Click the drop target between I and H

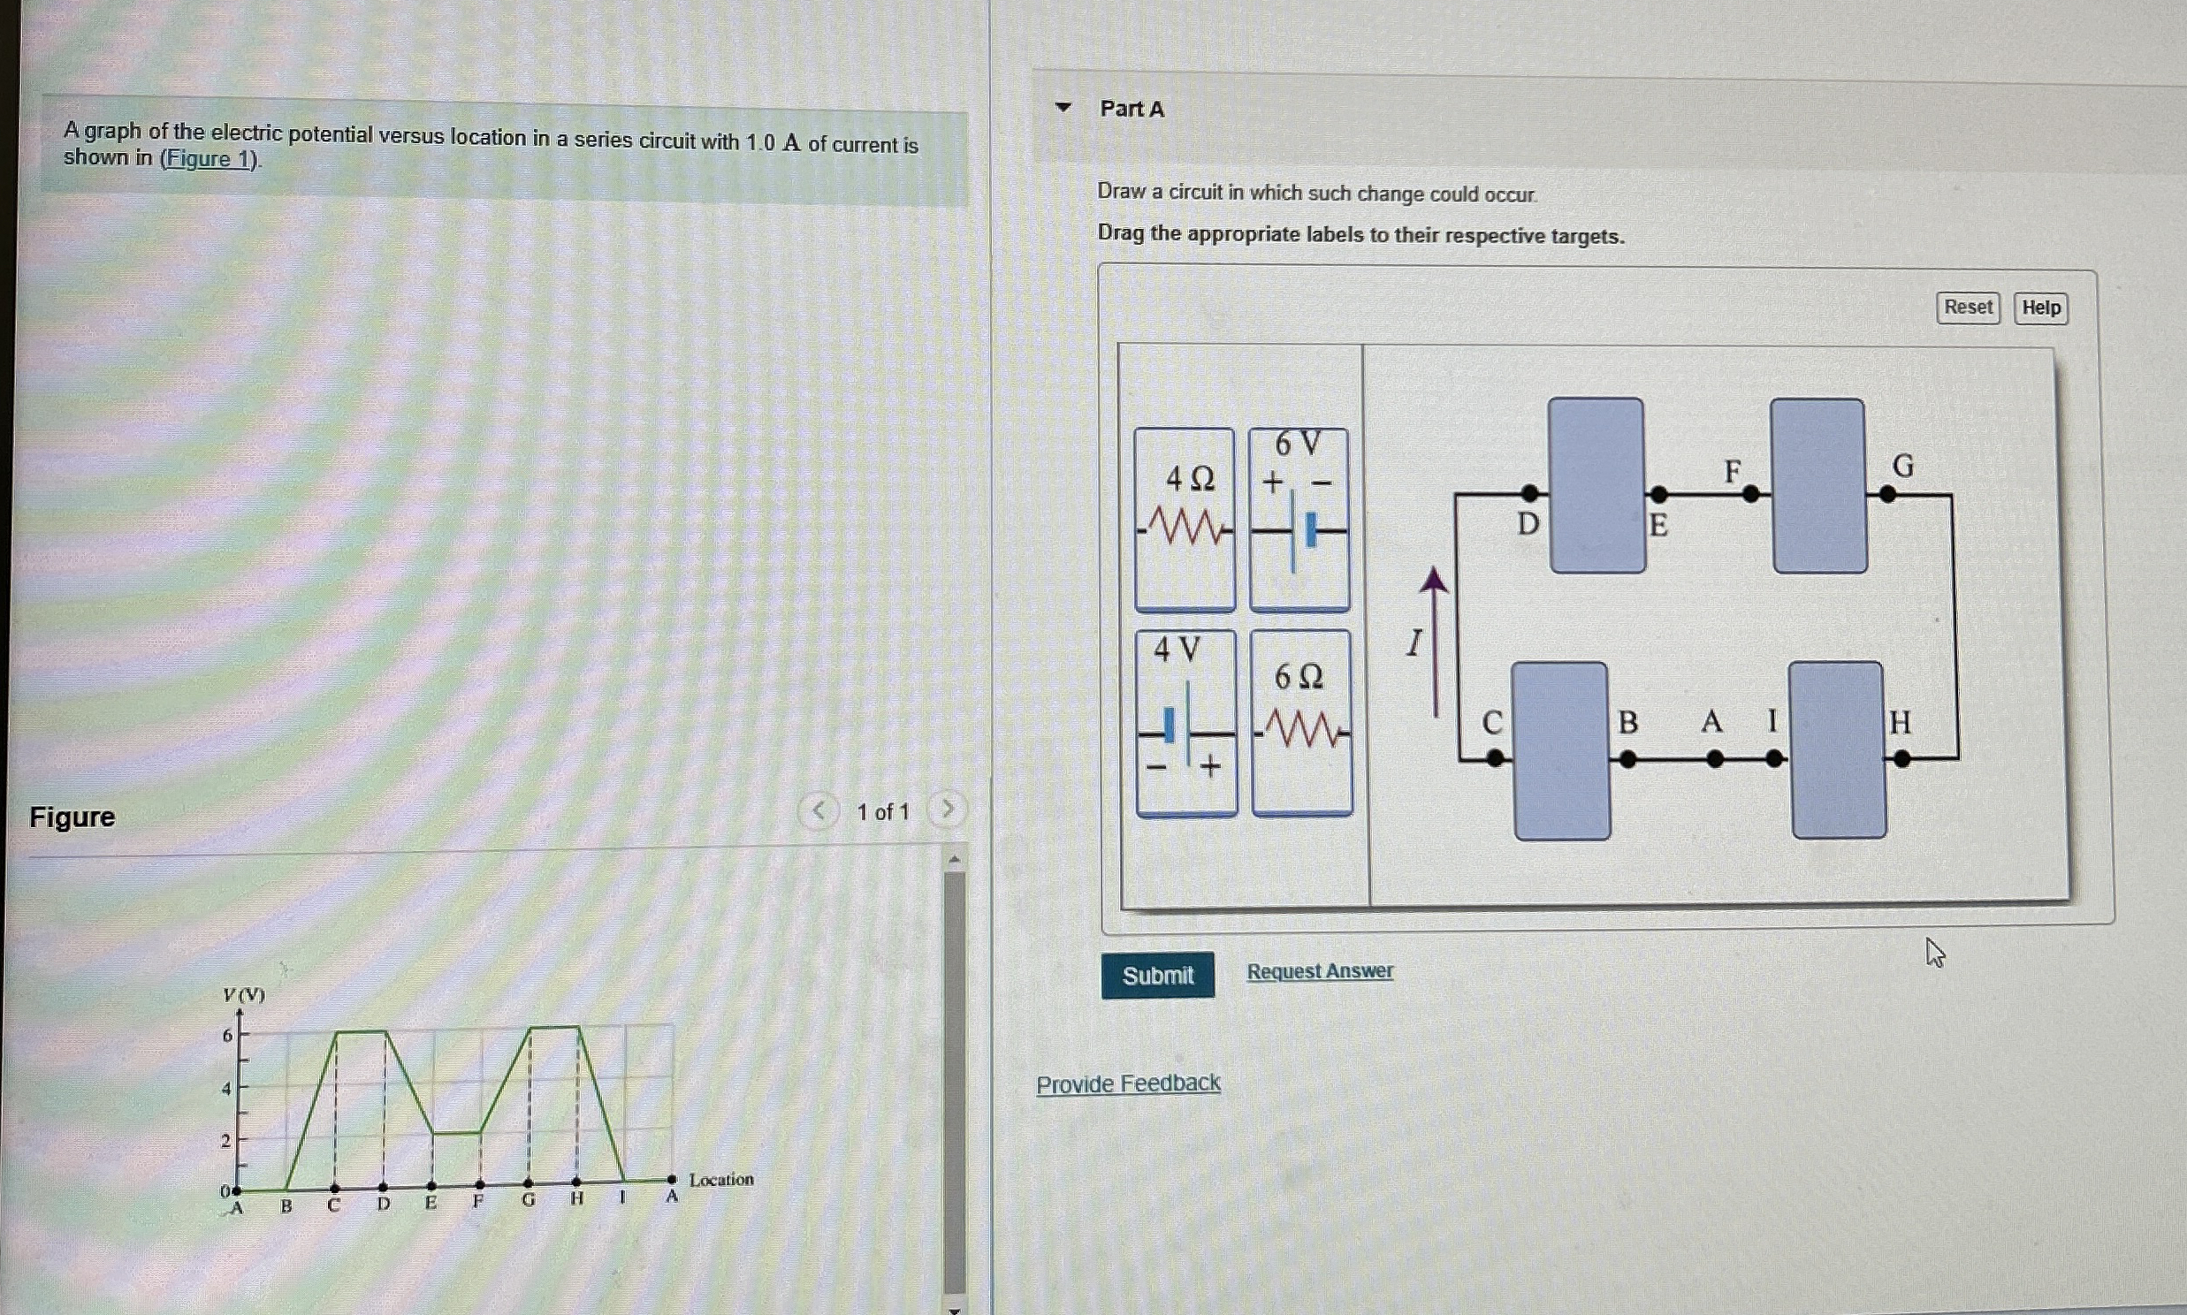[x=1838, y=749]
